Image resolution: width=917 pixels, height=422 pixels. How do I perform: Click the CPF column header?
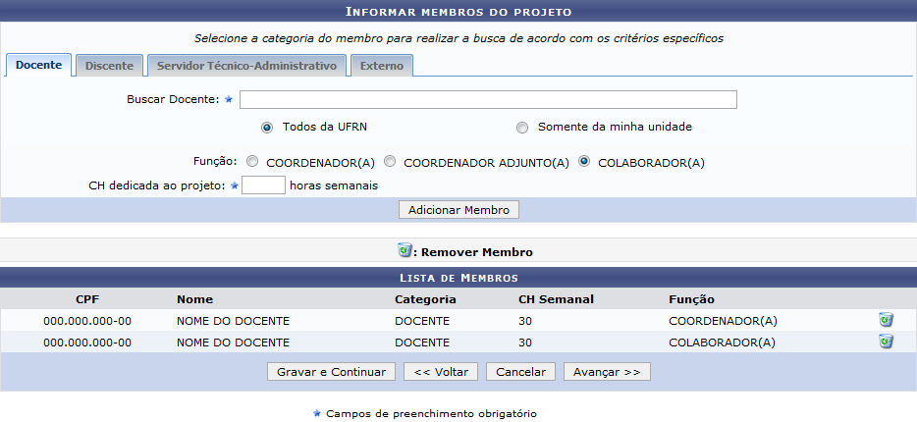coord(87,299)
